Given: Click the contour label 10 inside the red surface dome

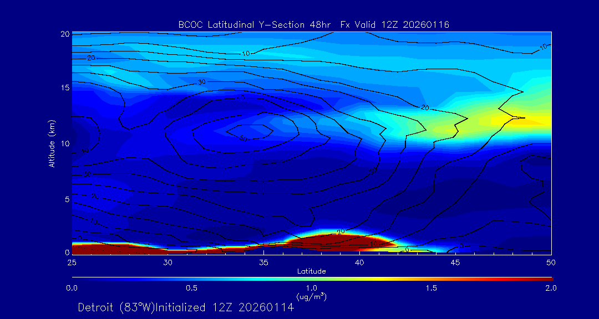Looking at the screenshot, I should point(374,244).
